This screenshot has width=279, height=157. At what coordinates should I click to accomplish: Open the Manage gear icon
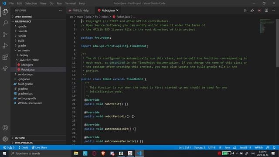pyautogui.click(x=5, y=139)
